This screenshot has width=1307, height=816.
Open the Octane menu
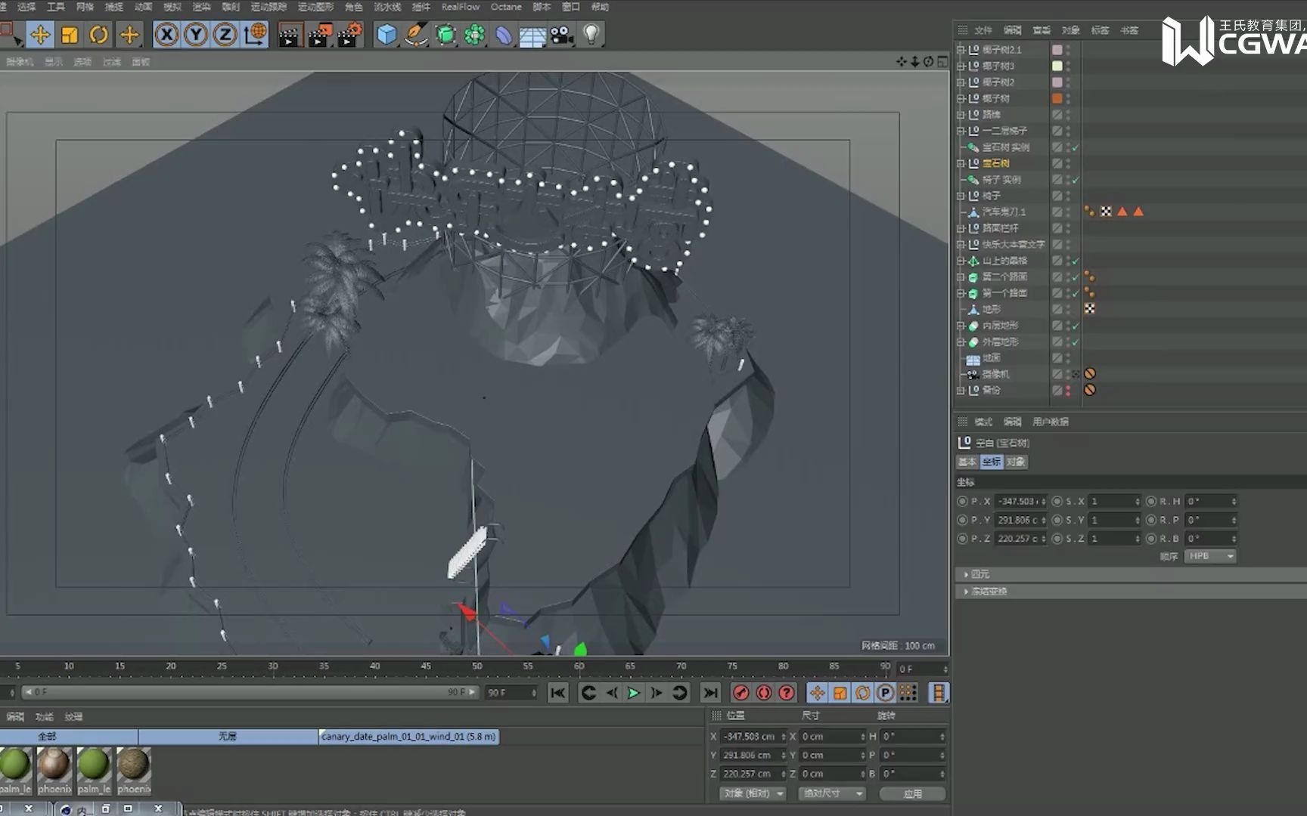505,7
